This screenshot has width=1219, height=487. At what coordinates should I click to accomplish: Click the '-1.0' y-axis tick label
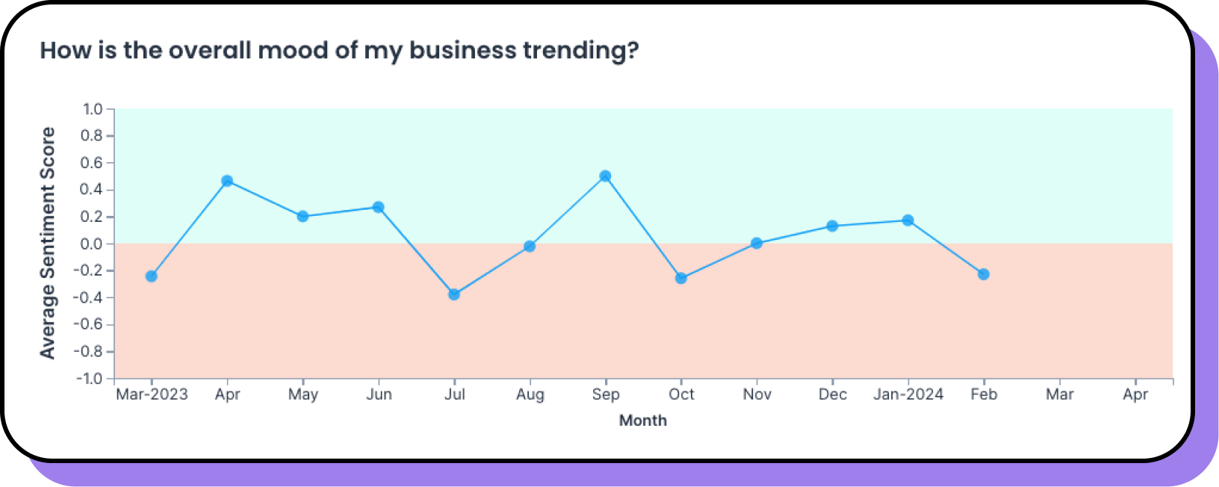tap(90, 379)
